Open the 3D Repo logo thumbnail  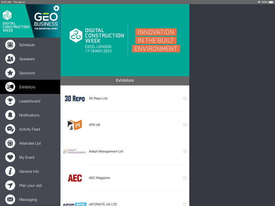pyautogui.click(x=75, y=98)
